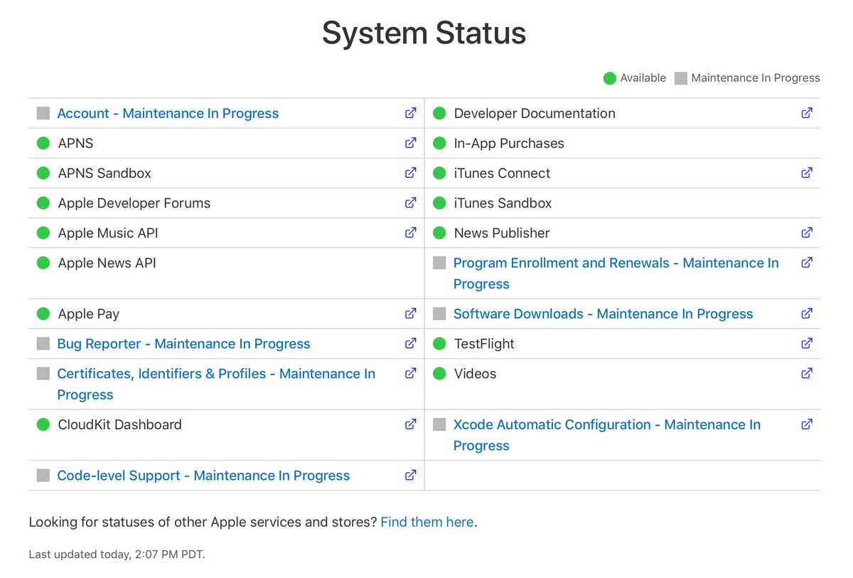Open external link icon for Program Enrollment and Renewals

click(x=807, y=262)
